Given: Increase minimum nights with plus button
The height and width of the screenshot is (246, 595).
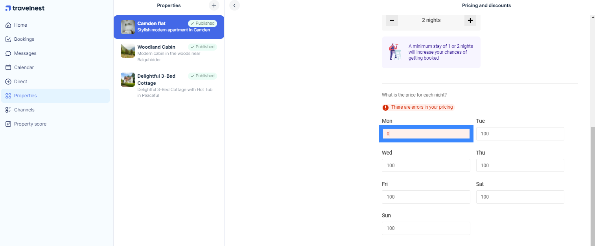Looking at the screenshot, I should point(470,20).
